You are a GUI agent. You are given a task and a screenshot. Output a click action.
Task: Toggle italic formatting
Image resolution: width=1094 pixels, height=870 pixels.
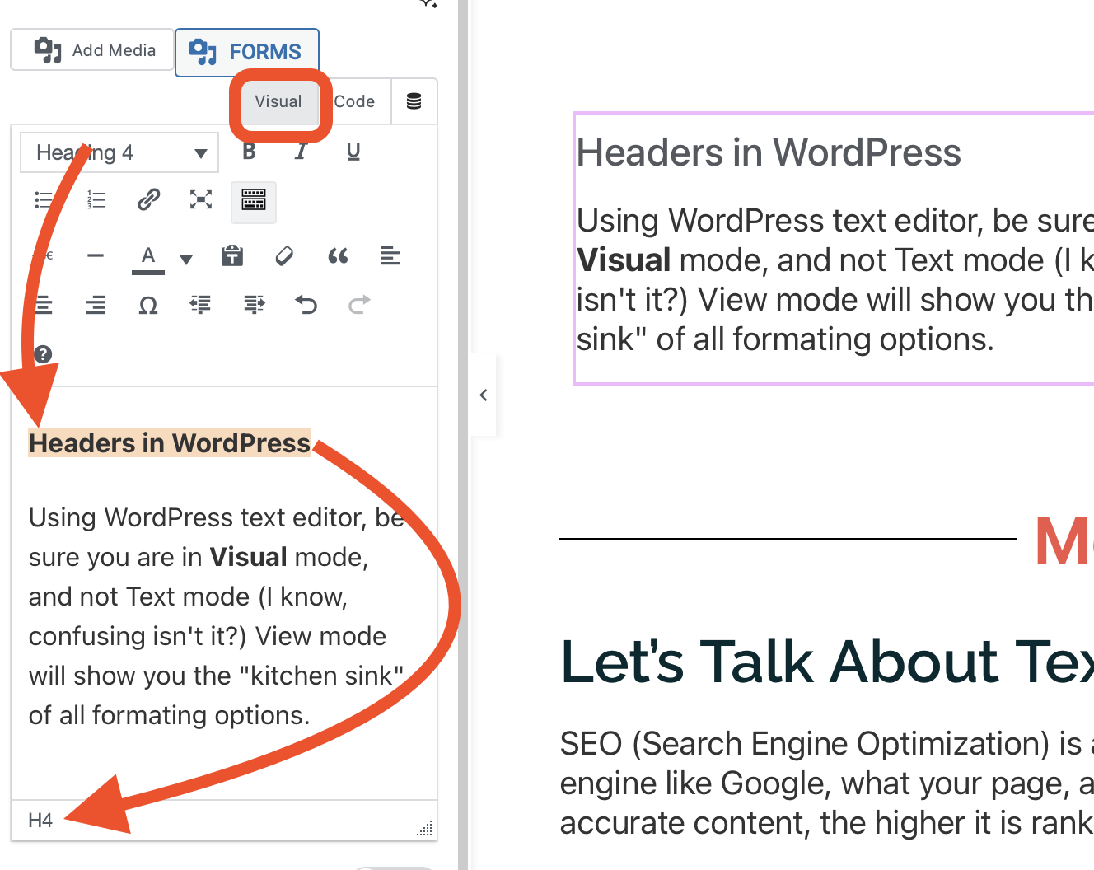coord(301,152)
